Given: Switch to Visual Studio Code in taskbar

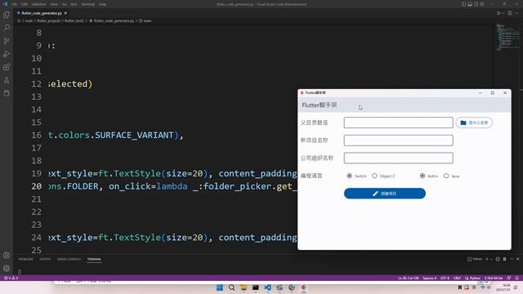Looking at the screenshot, I should [x=267, y=287].
